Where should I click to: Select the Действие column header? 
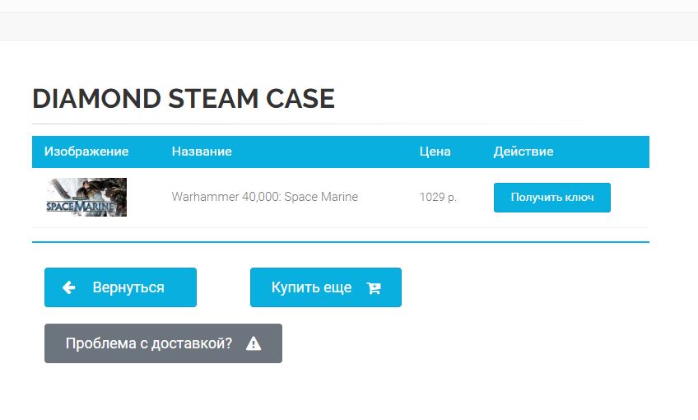pos(523,152)
